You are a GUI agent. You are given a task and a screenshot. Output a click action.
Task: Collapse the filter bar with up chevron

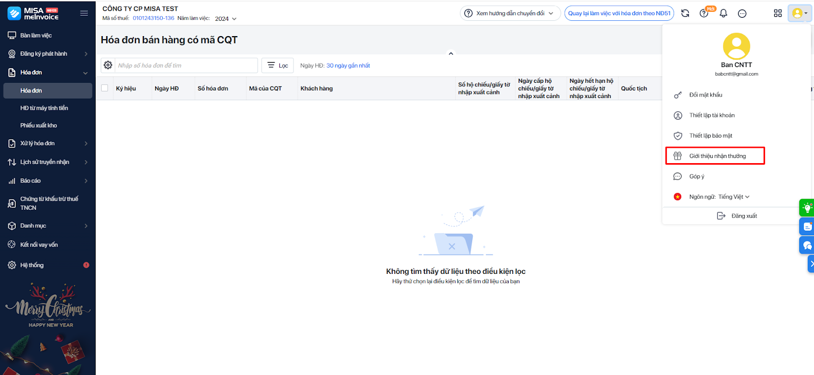pyautogui.click(x=451, y=53)
